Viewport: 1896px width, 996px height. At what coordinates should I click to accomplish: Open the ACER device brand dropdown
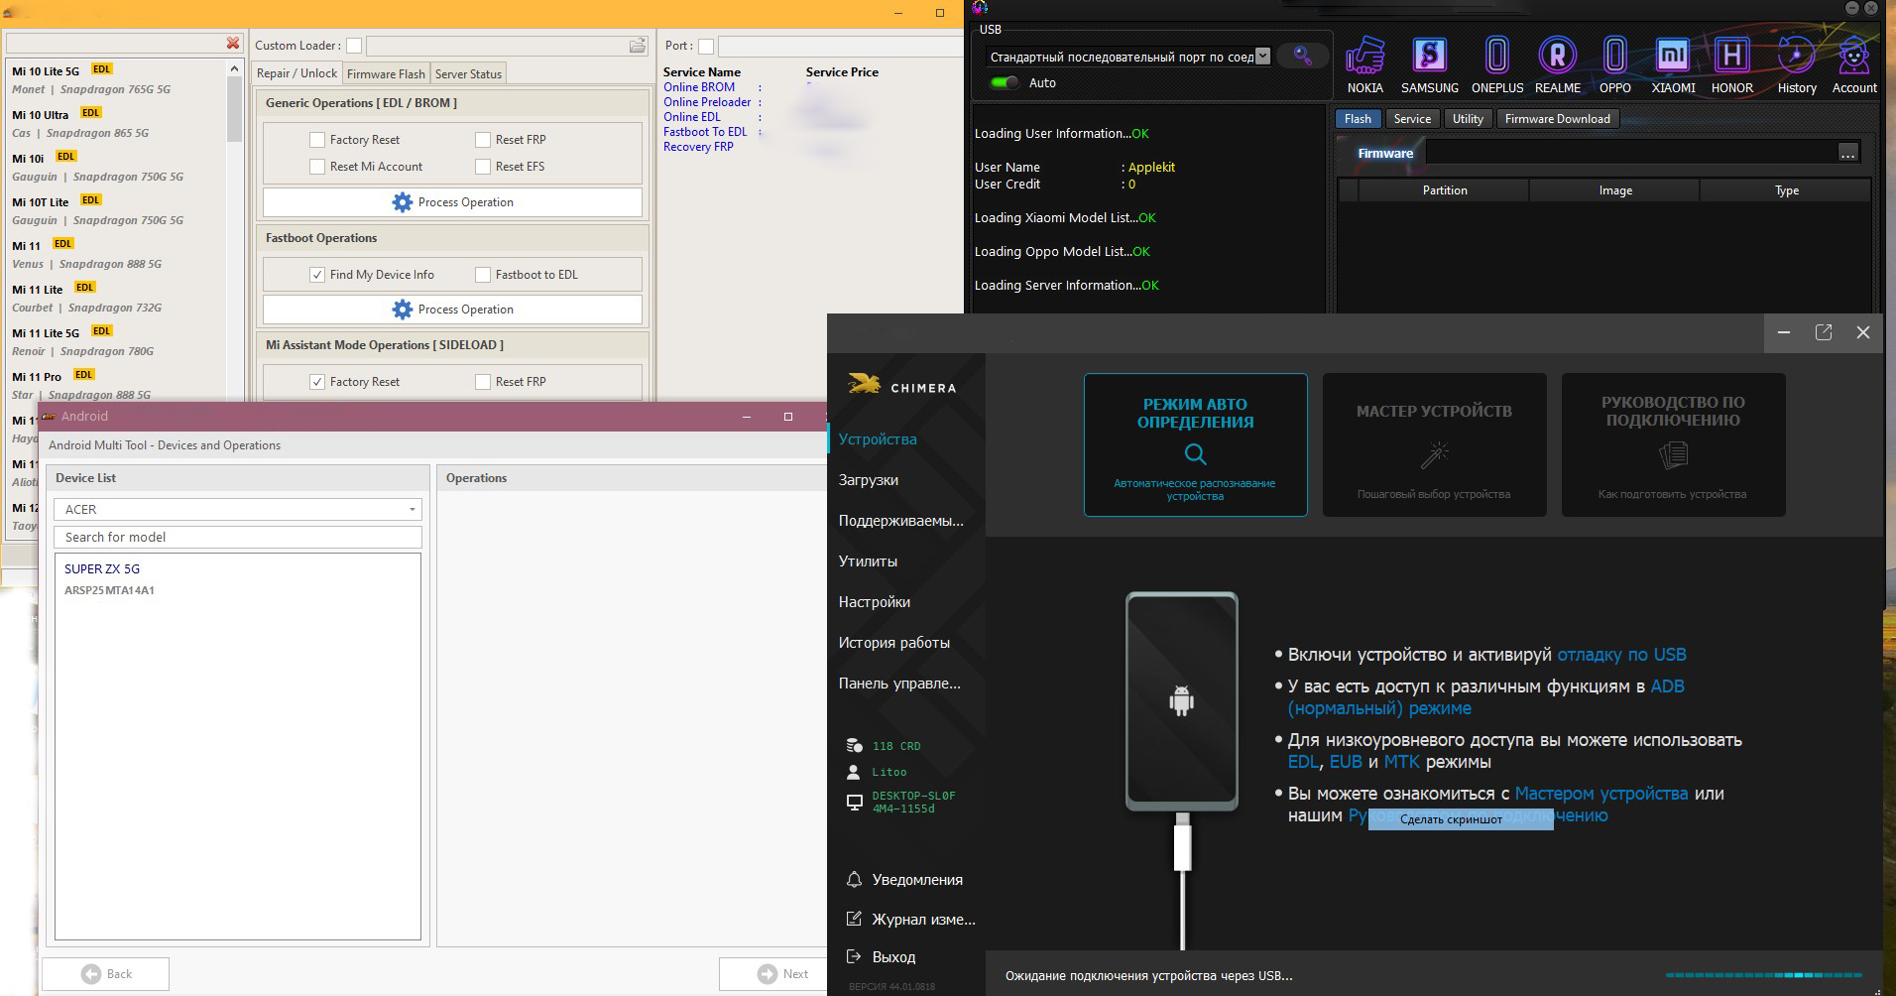pyautogui.click(x=238, y=510)
